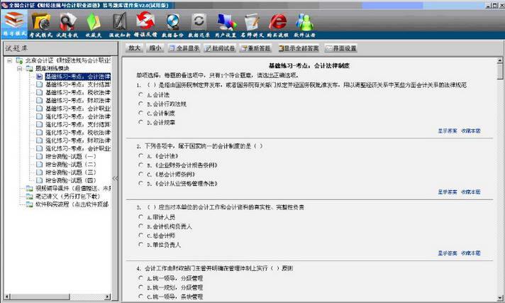505x303 pixels.
Task: Click the question panel scrollbar down arrow
Action: (500, 298)
